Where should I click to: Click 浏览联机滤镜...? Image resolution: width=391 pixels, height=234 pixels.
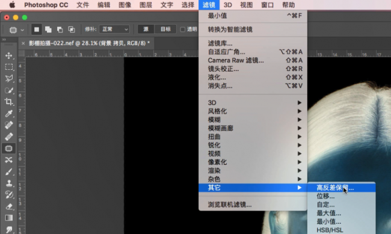(x=253, y=205)
